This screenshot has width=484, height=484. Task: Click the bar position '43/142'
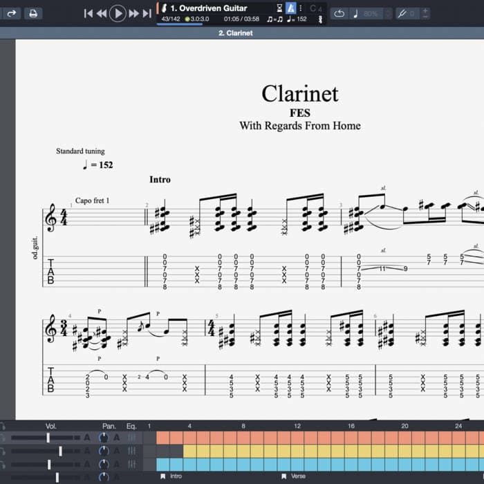(x=171, y=19)
